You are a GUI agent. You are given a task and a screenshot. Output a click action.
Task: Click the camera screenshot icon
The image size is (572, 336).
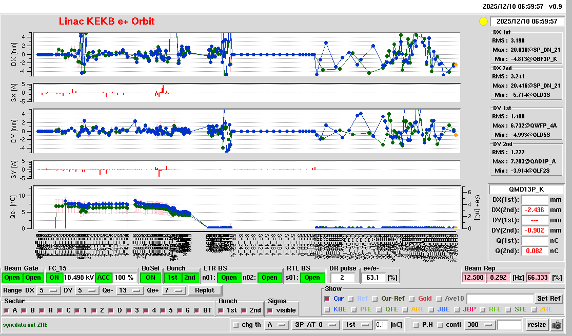pos(556,325)
